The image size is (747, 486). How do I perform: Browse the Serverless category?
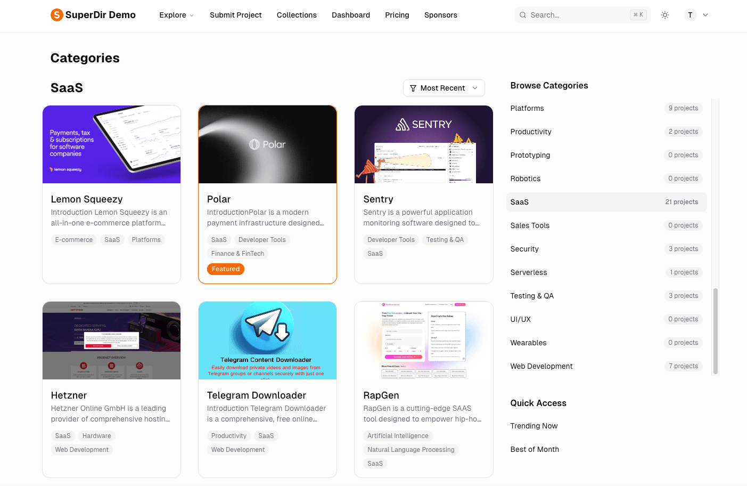point(606,272)
